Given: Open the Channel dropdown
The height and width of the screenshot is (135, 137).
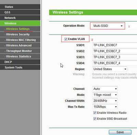Looking at the screenshot, I should [105, 89].
